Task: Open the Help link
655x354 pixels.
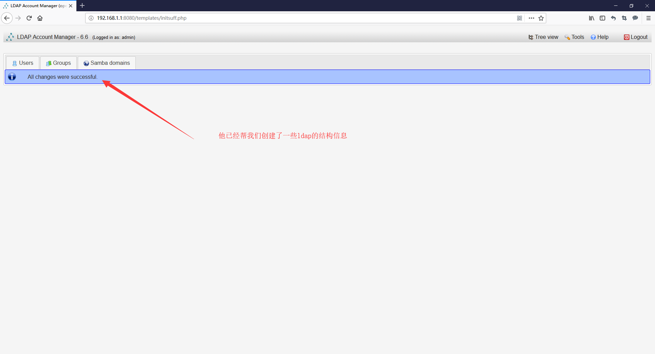Action: click(599, 37)
